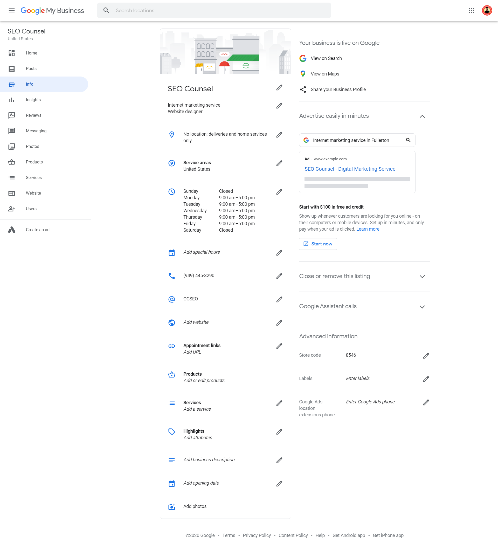This screenshot has height=544, width=498.
Task: Select Messaging from the sidebar
Action: click(x=36, y=131)
